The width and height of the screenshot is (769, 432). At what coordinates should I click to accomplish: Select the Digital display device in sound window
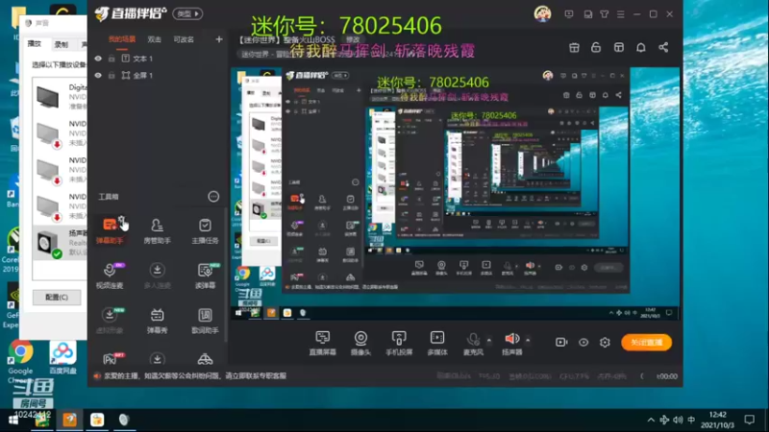point(61,96)
